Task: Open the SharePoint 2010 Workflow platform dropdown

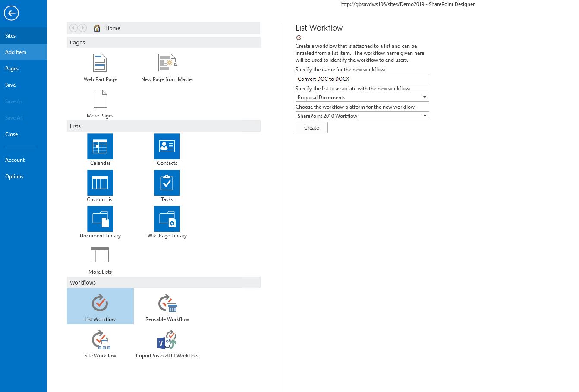Action: click(425, 116)
